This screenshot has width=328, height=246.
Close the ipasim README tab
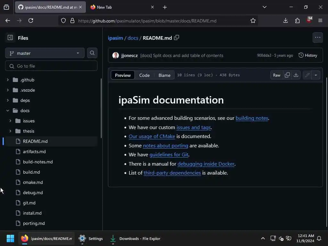80,7
